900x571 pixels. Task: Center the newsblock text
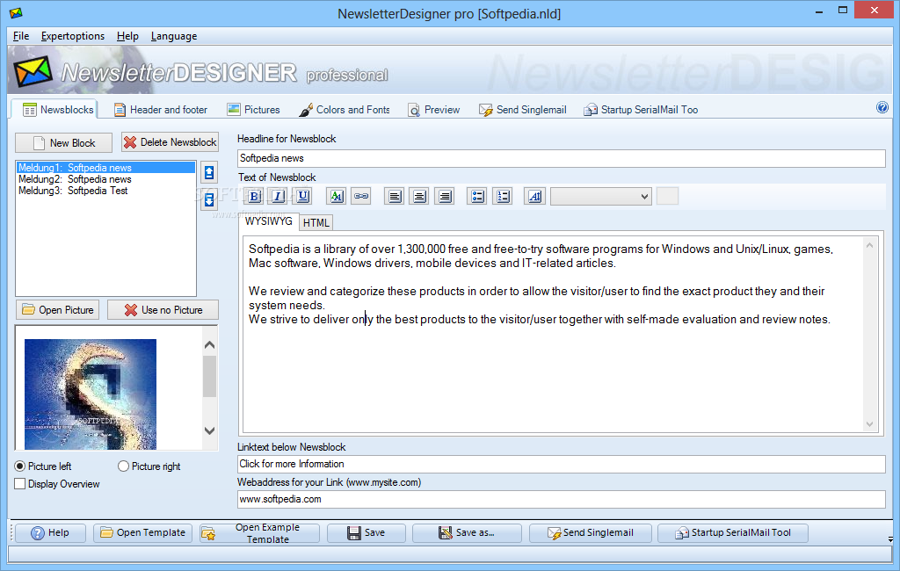(x=419, y=197)
